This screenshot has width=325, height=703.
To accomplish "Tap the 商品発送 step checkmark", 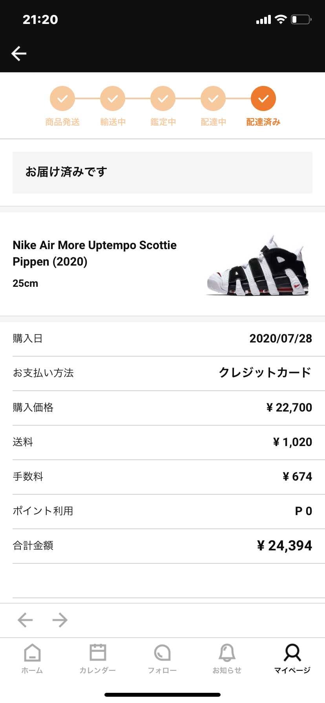I will [x=62, y=98].
